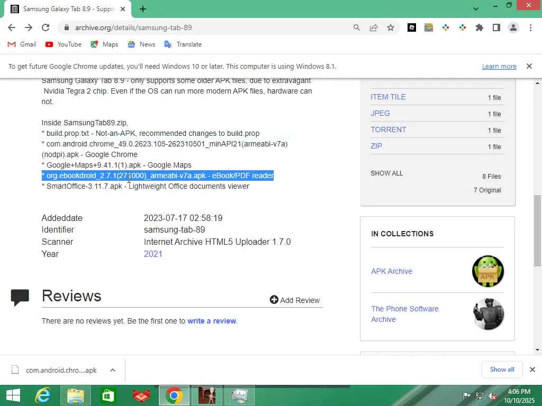Open the 7 Original files link
This screenshot has height=406, width=542.
click(x=487, y=190)
